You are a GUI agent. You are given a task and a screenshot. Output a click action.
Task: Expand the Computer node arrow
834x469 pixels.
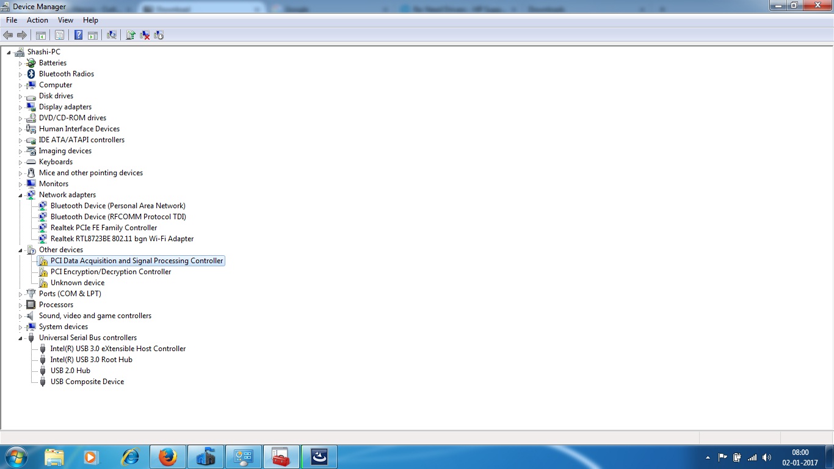click(x=20, y=85)
